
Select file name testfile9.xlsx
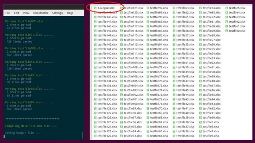pyautogui.click(x=211, y=122)
